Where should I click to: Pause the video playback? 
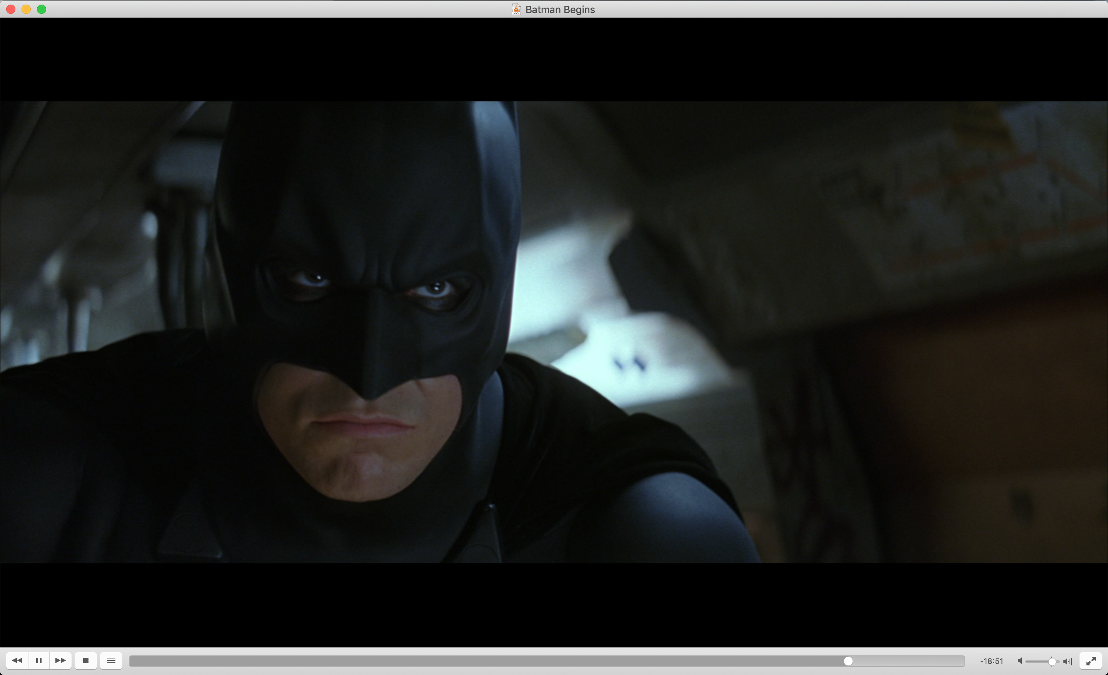(x=39, y=661)
